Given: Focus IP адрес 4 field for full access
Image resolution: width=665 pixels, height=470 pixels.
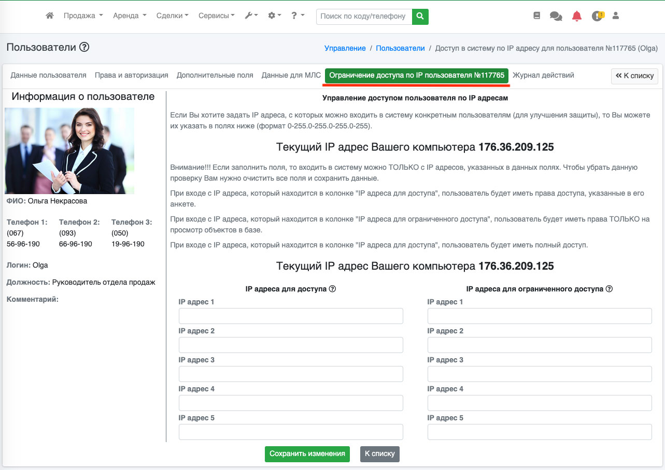Looking at the screenshot, I should pos(291,403).
